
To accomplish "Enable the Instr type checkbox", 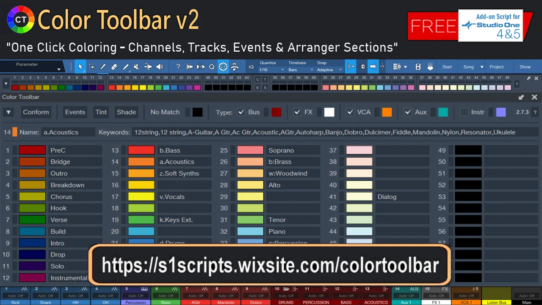I will coord(464,112).
